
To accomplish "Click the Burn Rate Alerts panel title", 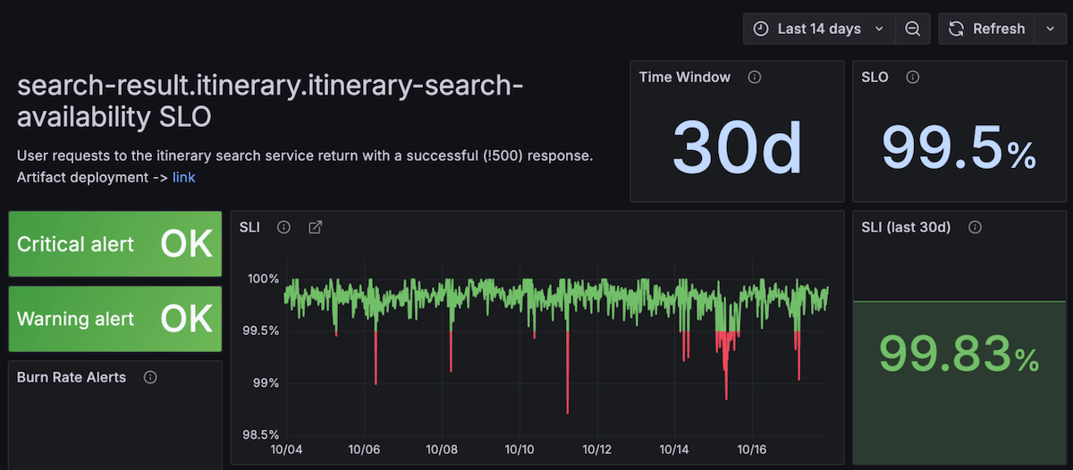I will pos(72,378).
